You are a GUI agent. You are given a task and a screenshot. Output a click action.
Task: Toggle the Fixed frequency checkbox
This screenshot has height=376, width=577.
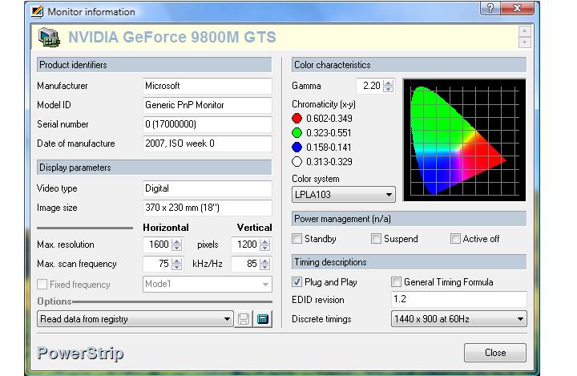pyautogui.click(x=42, y=285)
